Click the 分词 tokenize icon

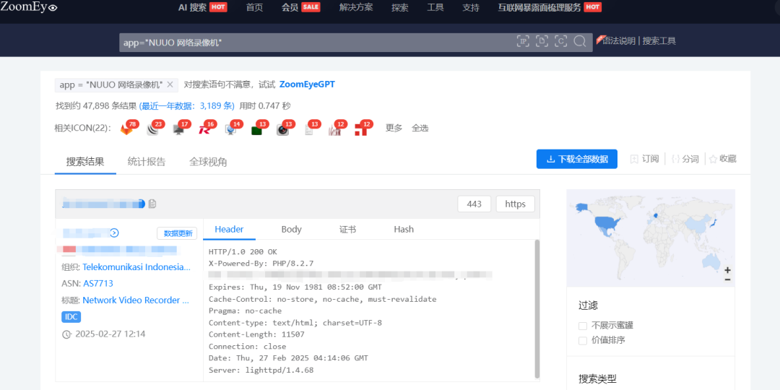click(x=675, y=159)
